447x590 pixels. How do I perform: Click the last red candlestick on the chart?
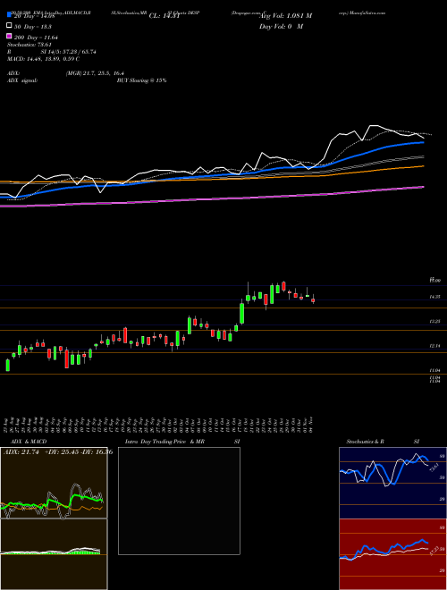(313, 300)
